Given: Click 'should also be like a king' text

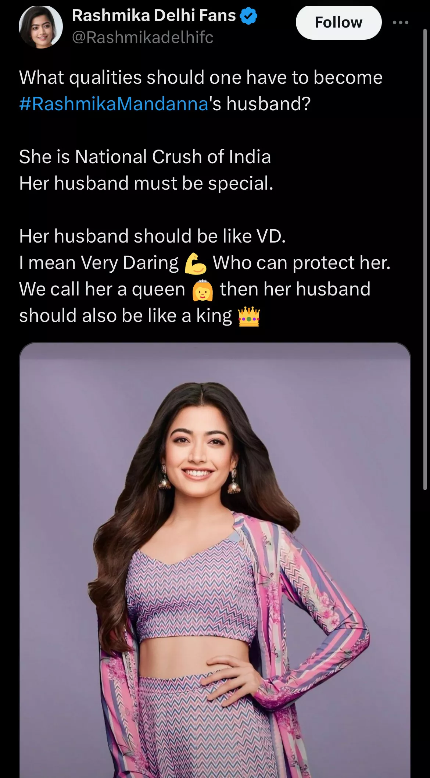Looking at the screenshot, I should (126, 315).
